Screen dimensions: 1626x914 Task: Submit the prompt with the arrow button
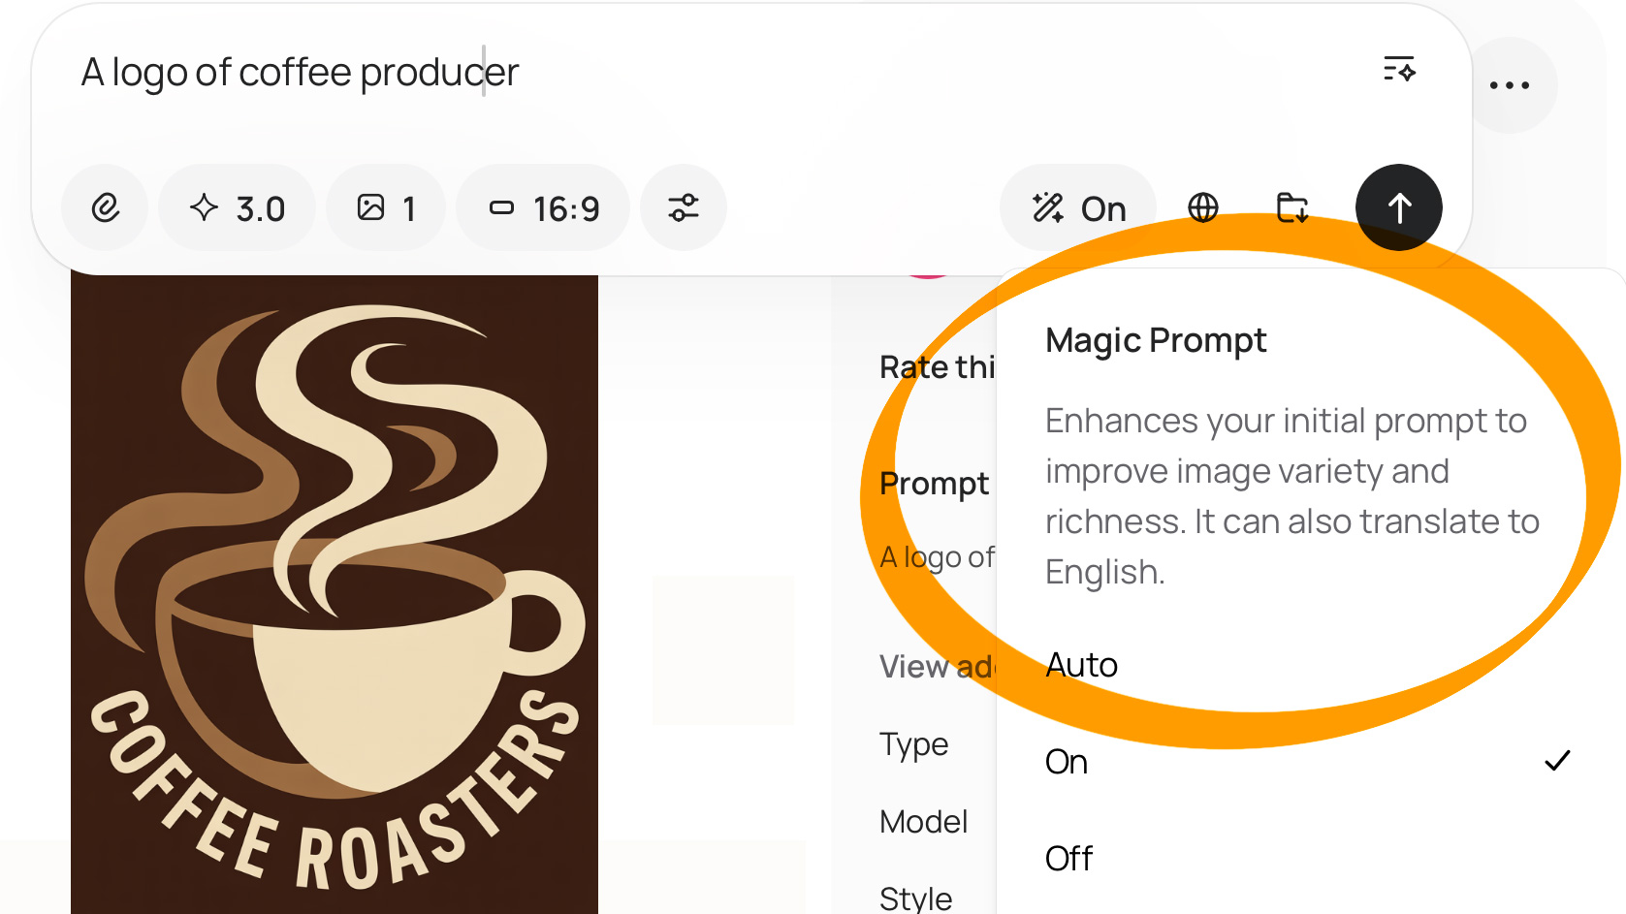click(x=1398, y=207)
